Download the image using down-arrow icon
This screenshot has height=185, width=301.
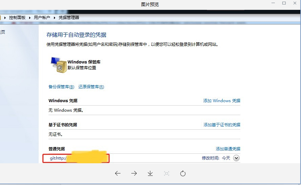[150, 173]
